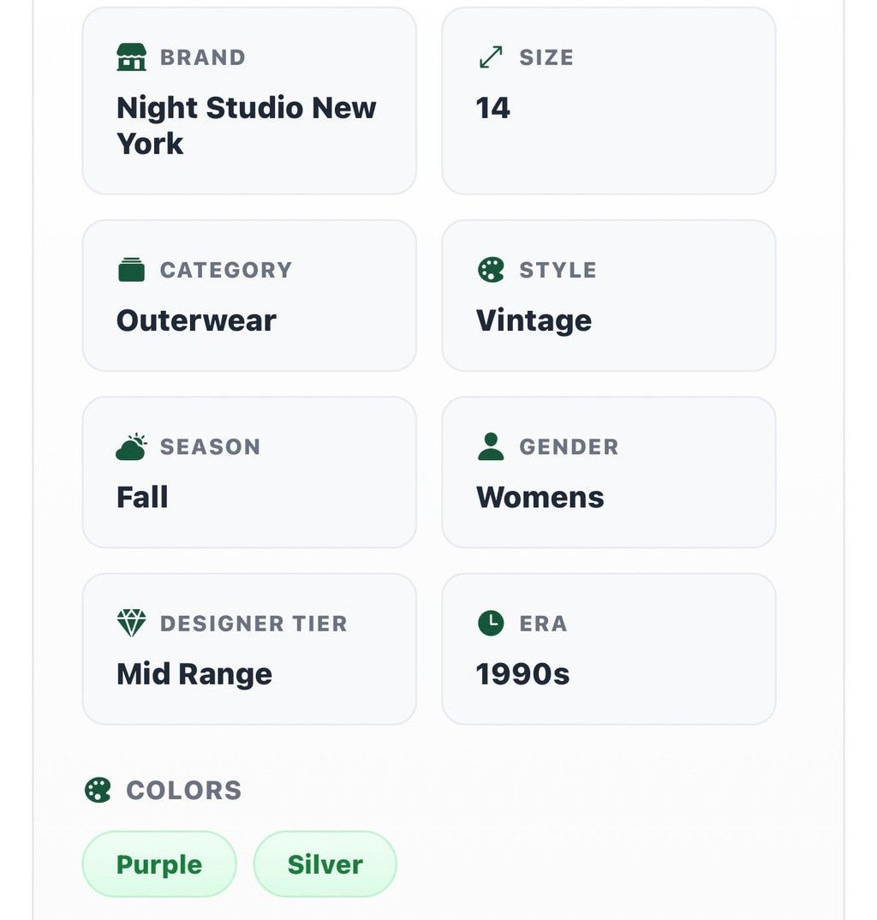Click the clock icon beside ERA
Screen dimensions: 877x920
pyautogui.click(x=491, y=623)
